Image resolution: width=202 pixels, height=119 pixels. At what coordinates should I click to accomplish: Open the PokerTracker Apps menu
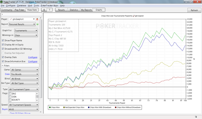click(50, 6)
